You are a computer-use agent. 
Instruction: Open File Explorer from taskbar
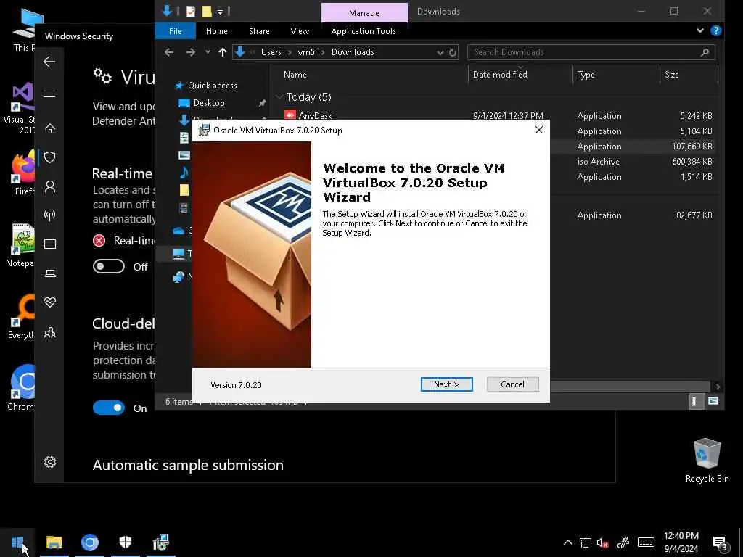pyautogui.click(x=54, y=542)
